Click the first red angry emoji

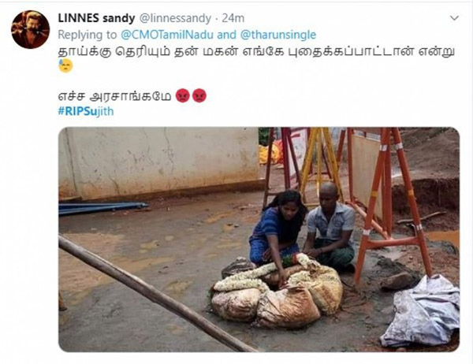(x=183, y=95)
